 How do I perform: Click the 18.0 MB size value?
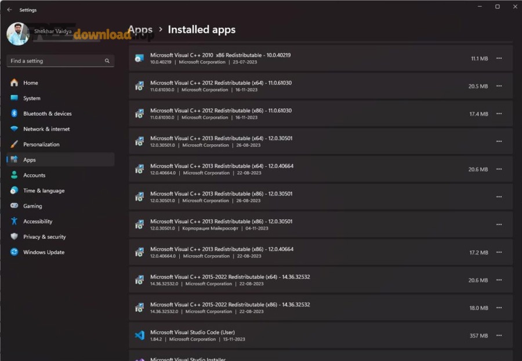click(x=478, y=308)
